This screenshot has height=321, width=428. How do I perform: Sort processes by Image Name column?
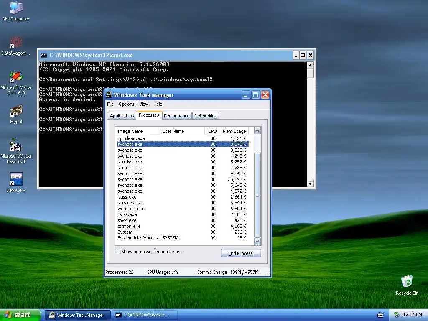click(x=137, y=131)
